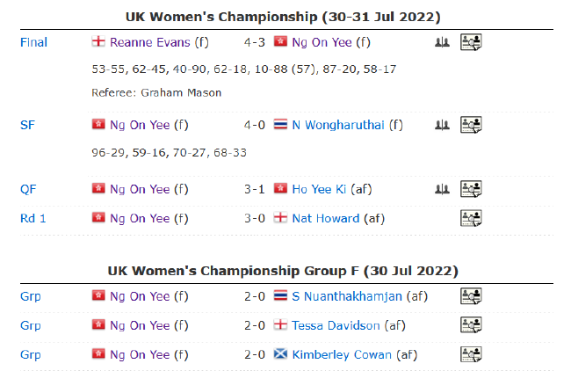Open match details icon for Nat Howard match
Image resolution: width=571 pixels, height=371 pixels.
[x=471, y=218]
